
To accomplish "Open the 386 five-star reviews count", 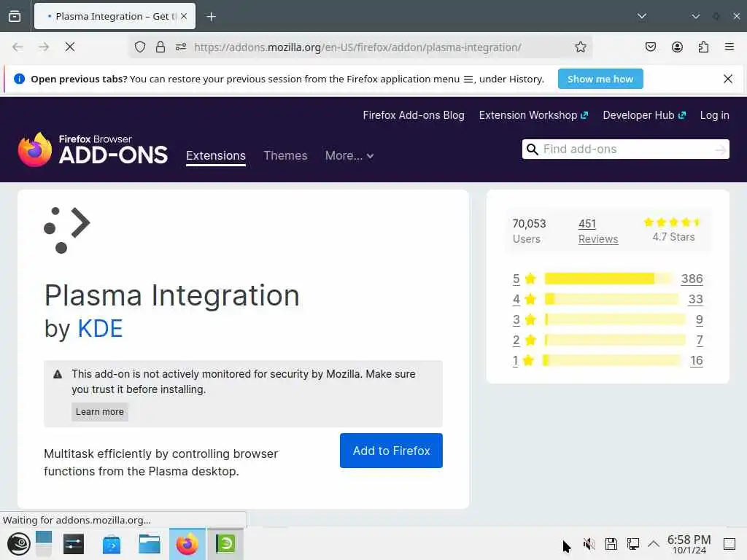I will click(x=692, y=279).
